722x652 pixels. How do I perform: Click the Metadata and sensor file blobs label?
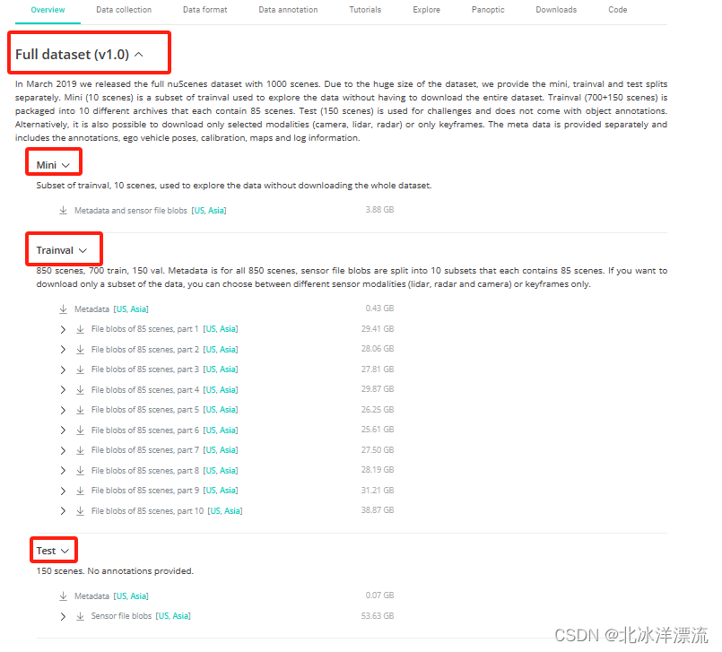pos(131,211)
